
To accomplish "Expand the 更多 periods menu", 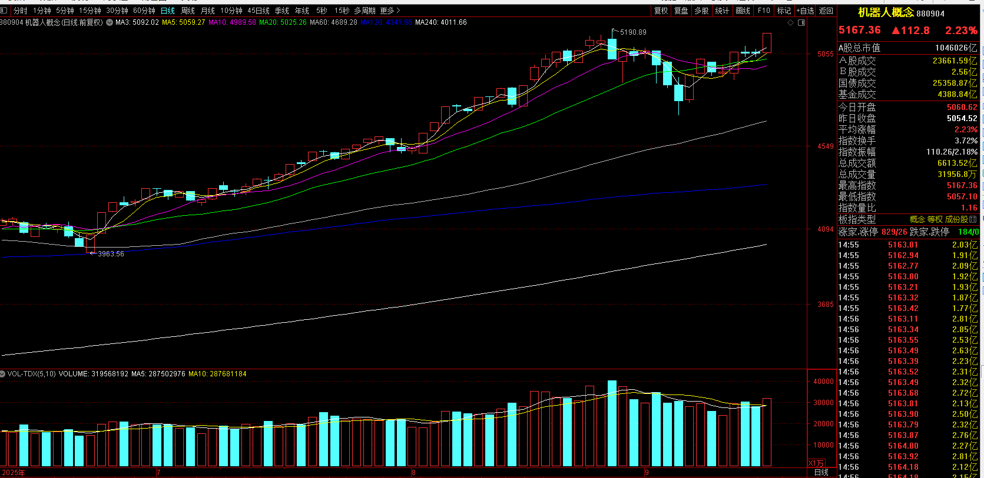I will tap(390, 11).
